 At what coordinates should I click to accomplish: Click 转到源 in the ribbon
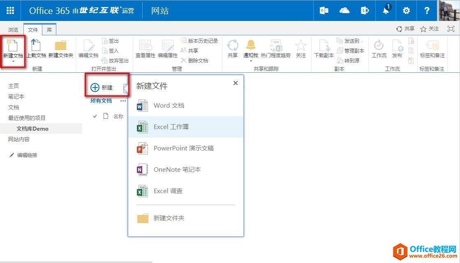[348, 61]
